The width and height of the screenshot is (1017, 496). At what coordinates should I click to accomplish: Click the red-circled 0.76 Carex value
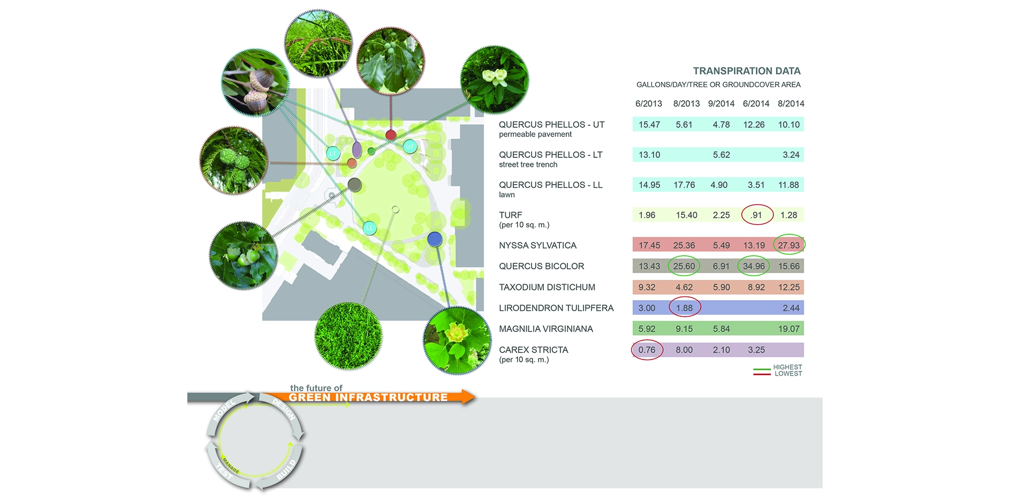[647, 350]
